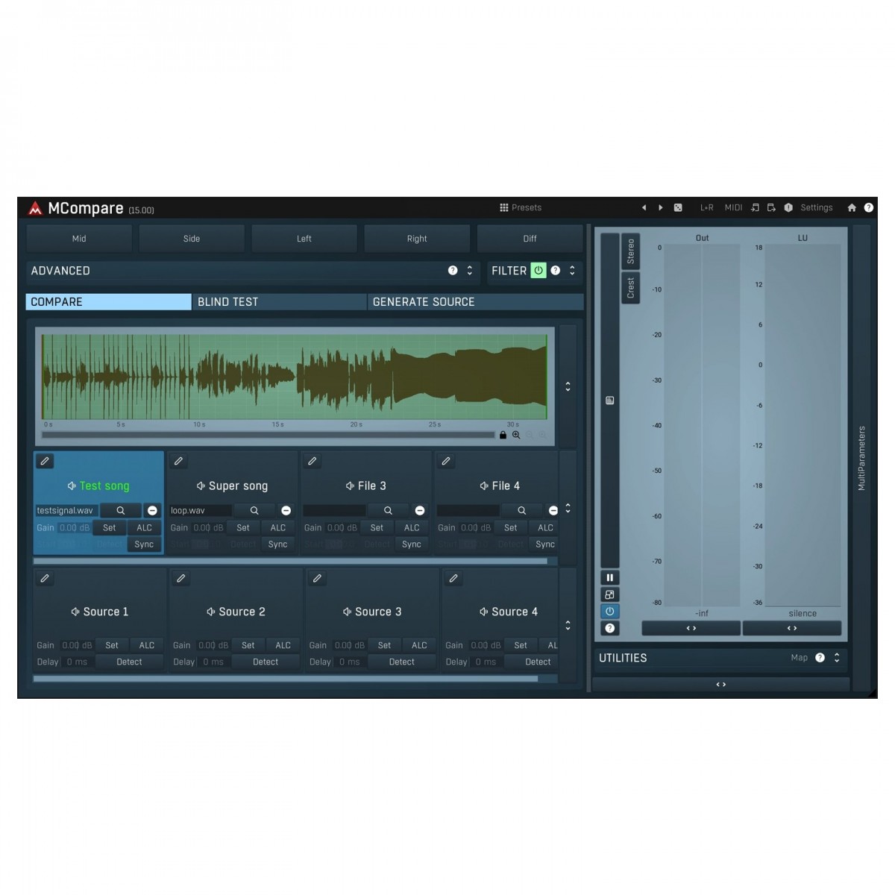Browse file for Super song slot

(x=254, y=511)
